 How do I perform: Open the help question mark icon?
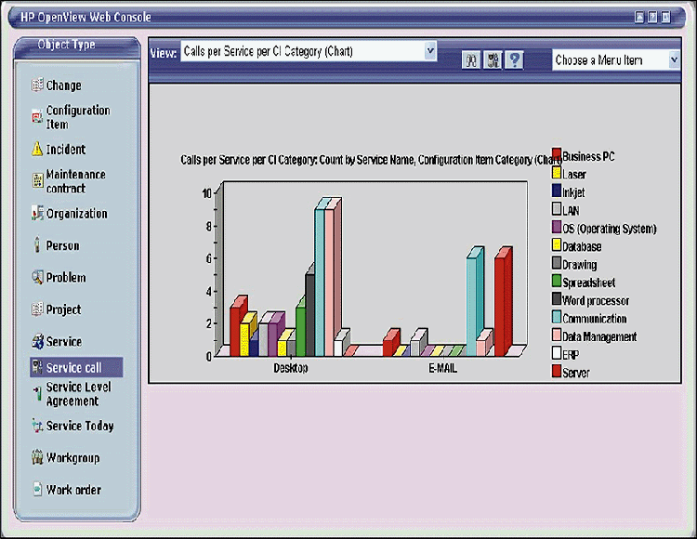(x=514, y=59)
